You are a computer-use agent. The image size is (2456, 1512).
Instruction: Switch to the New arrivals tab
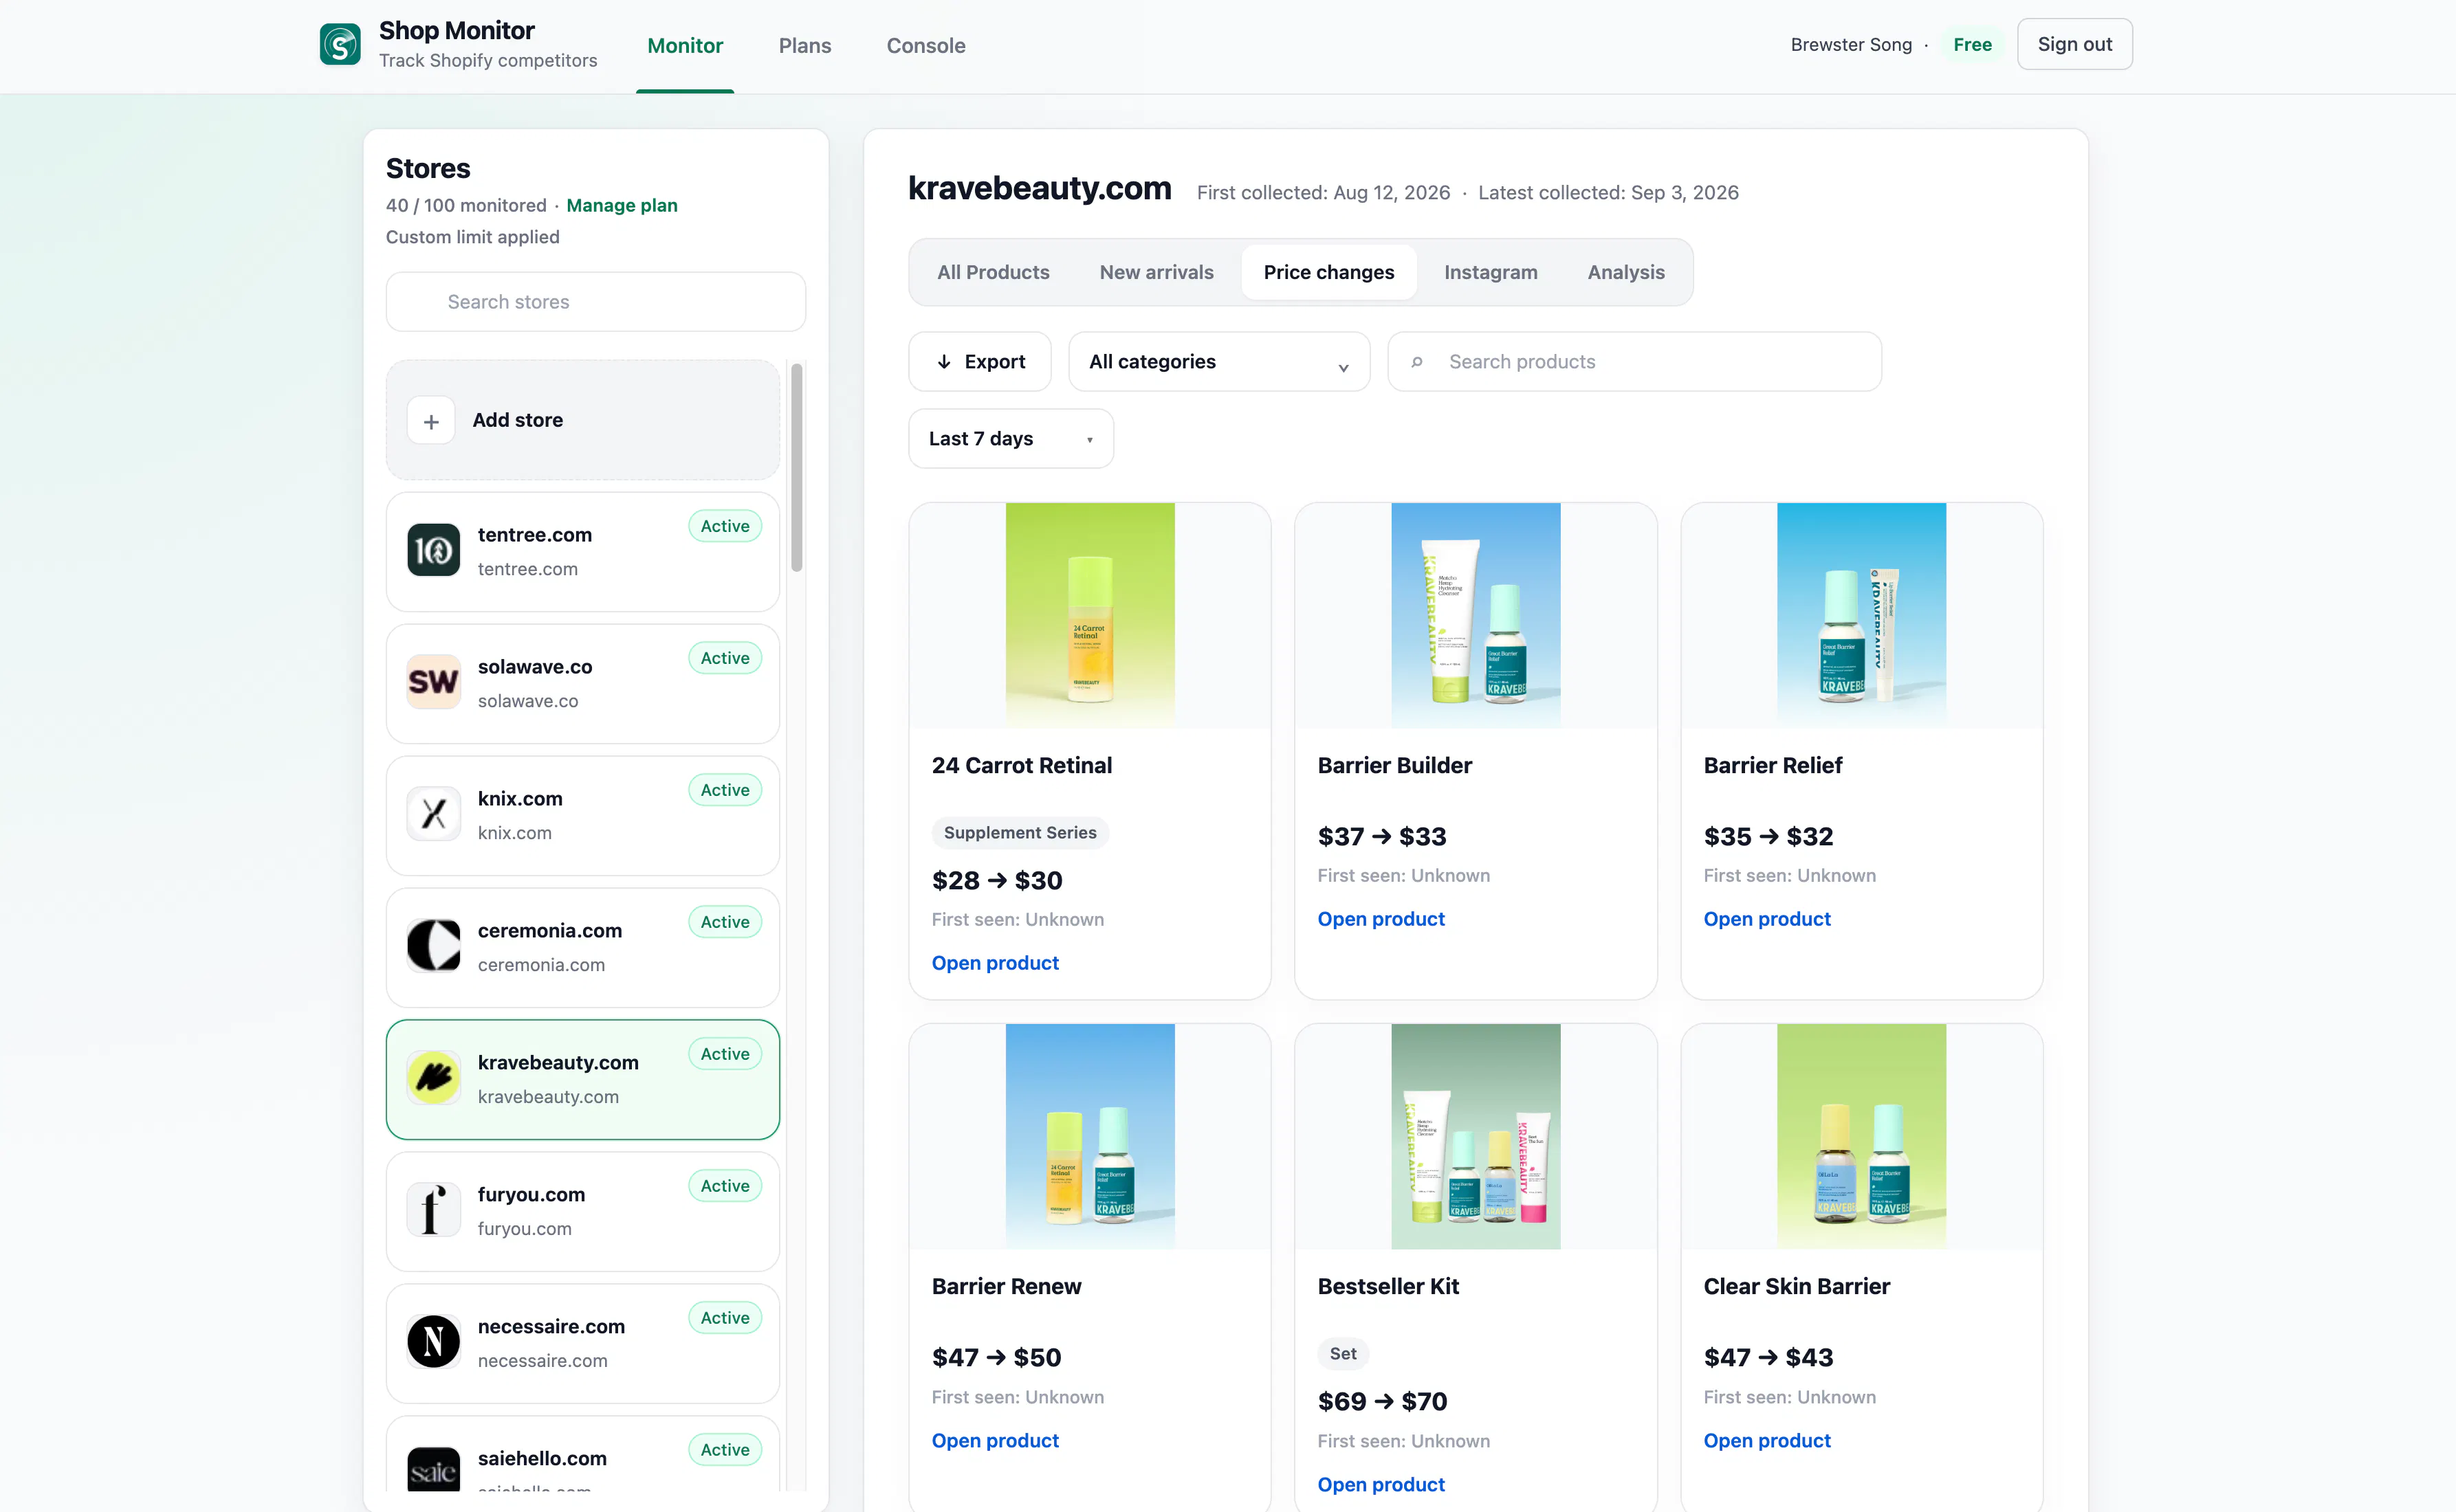[x=1156, y=273]
